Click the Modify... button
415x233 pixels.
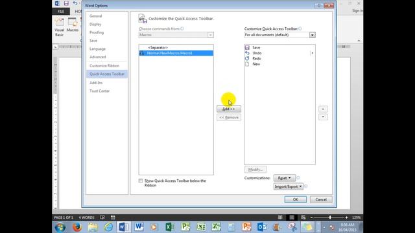[255, 170]
